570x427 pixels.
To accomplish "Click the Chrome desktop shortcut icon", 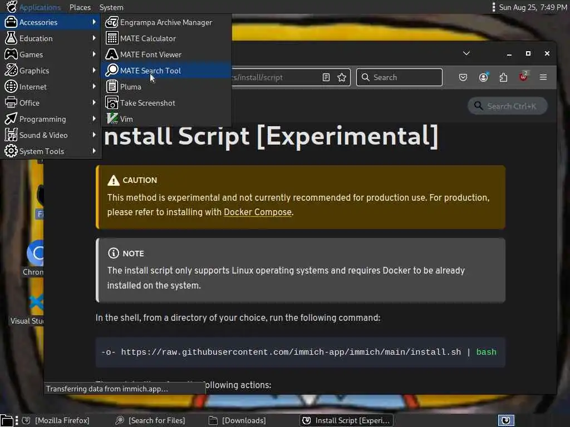I will tap(36, 253).
